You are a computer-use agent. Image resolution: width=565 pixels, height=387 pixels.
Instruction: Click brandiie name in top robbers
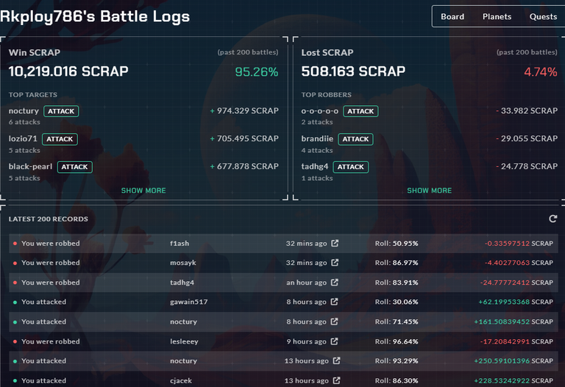tap(317, 139)
